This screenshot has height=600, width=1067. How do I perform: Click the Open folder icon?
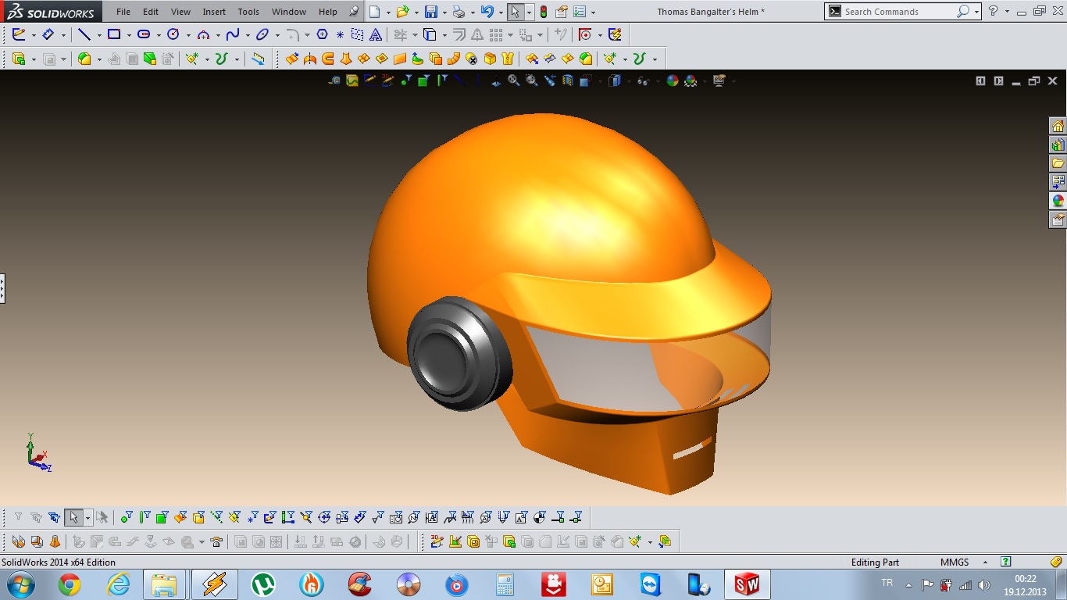tap(402, 12)
